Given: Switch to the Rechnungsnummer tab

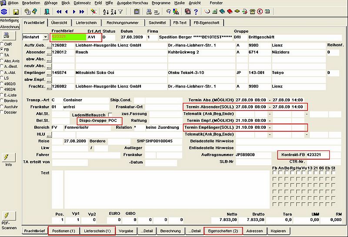Looking at the screenshot, I should click(123, 23).
